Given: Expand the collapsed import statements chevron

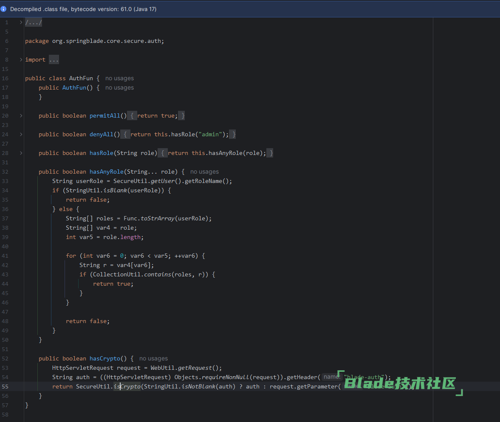Looking at the screenshot, I should click(21, 60).
